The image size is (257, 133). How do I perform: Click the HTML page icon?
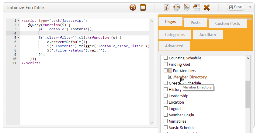point(177,8)
